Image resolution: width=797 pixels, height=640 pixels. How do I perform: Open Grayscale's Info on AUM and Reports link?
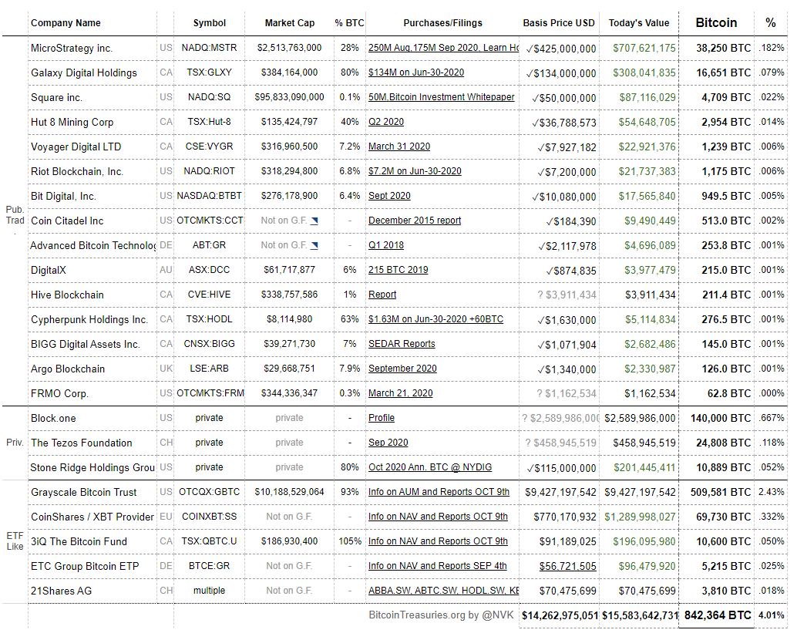pos(439,492)
